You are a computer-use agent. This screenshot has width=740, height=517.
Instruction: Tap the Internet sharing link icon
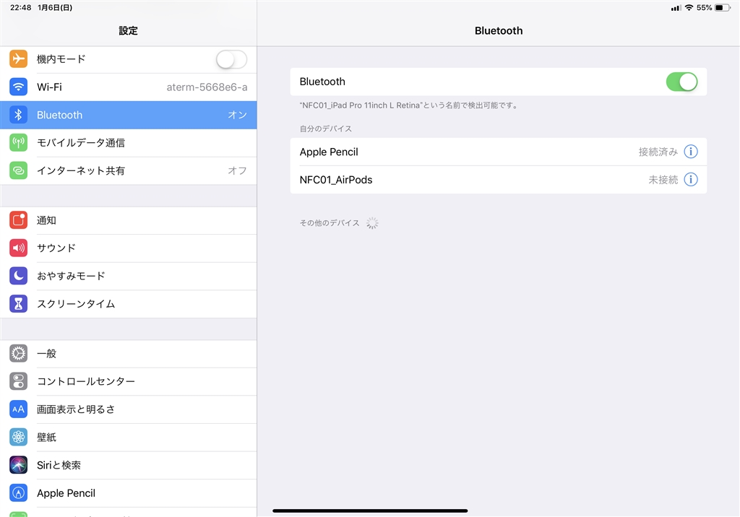(x=18, y=170)
